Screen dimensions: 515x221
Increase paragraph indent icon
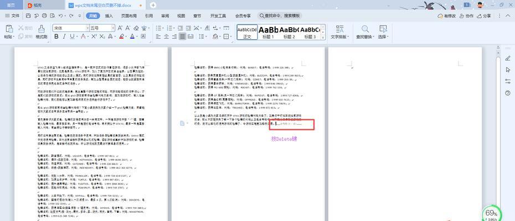click(188, 28)
